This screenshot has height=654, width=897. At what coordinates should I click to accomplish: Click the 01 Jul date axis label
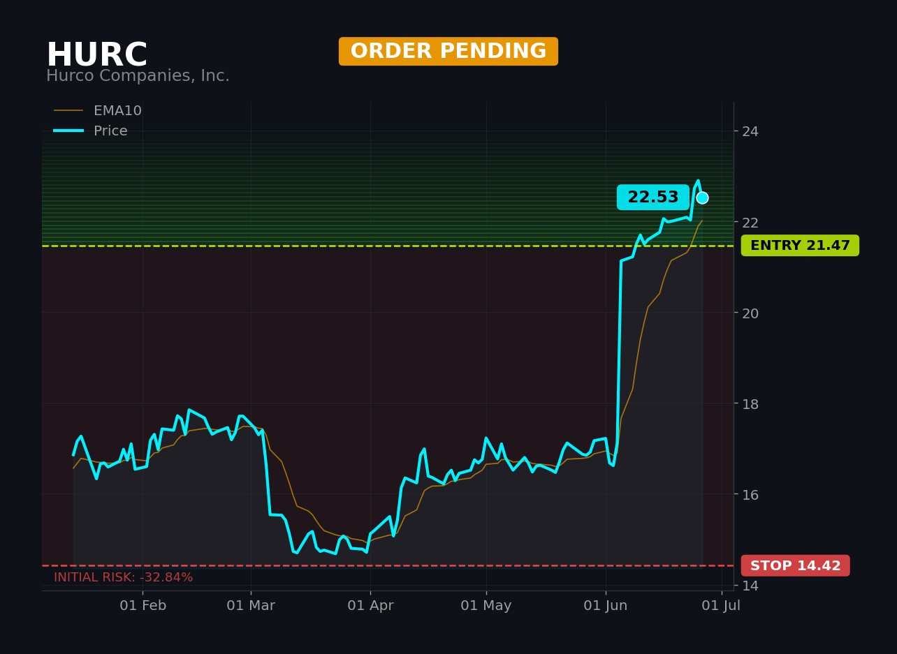pyautogui.click(x=722, y=606)
